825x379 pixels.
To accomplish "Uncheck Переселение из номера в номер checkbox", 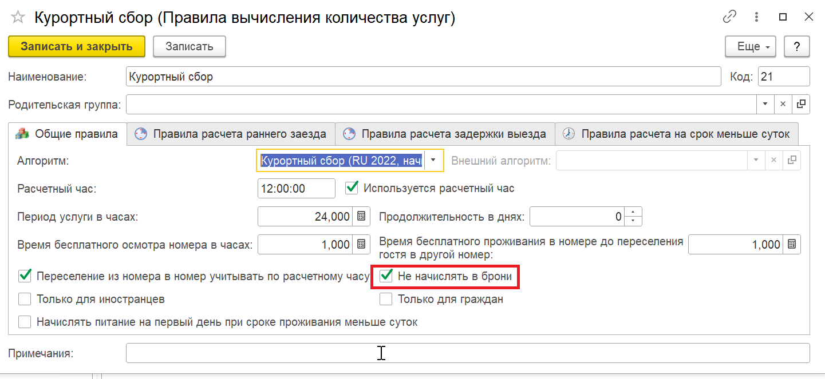I will [x=25, y=277].
